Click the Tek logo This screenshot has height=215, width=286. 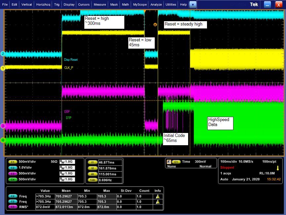point(254,4)
